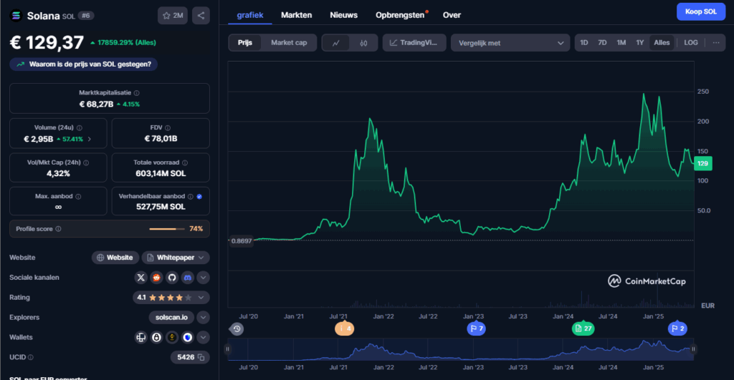Open 'Waarom is de prijs van SOL gestegen?'
This screenshot has height=380, width=734.
click(x=84, y=64)
